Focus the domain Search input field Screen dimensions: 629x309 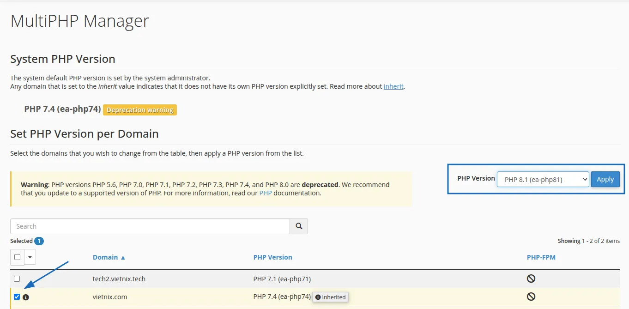click(150, 226)
